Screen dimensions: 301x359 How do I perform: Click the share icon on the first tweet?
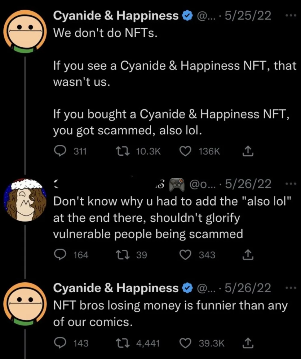pyautogui.click(x=247, y=151)
